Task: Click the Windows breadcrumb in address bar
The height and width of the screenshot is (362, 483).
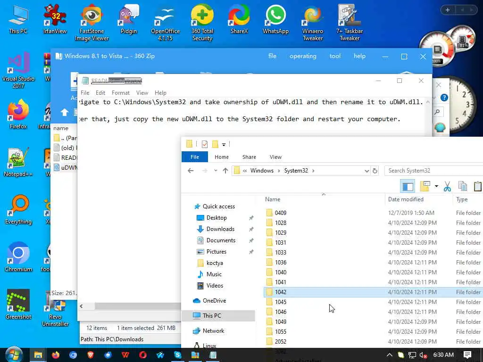Action: pos(262,171)
